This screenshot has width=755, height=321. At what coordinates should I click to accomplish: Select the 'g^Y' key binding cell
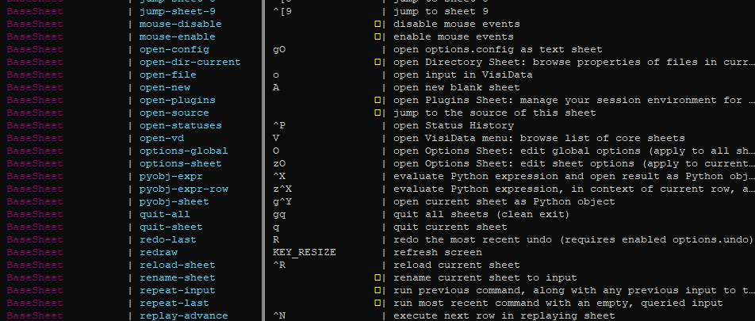click(282, 201)
